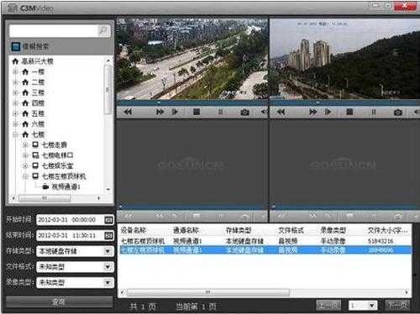The width and height of the screenshot is (420, 314).
Task: Click the 文件格式 column header in results table
Action: click(x=291, y=230)
